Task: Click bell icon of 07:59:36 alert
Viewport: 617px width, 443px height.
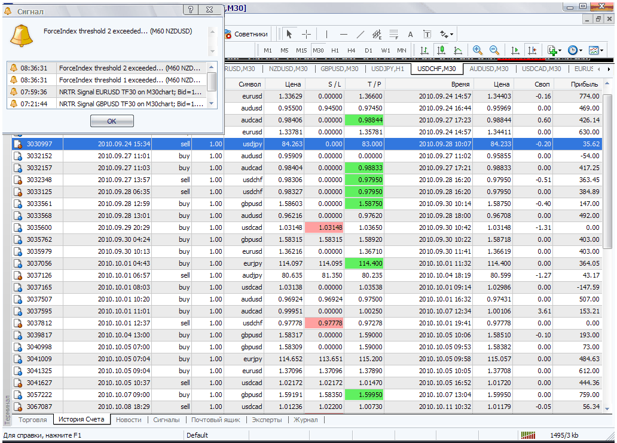Action: click(x=14, y=92)
